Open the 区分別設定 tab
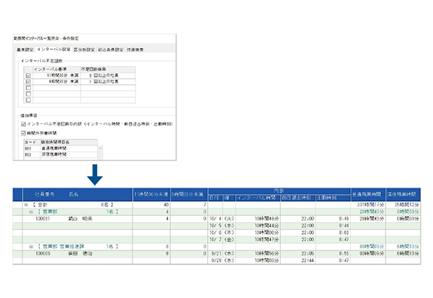Viewport: 433px width, 298px height. tap(84, 50)
